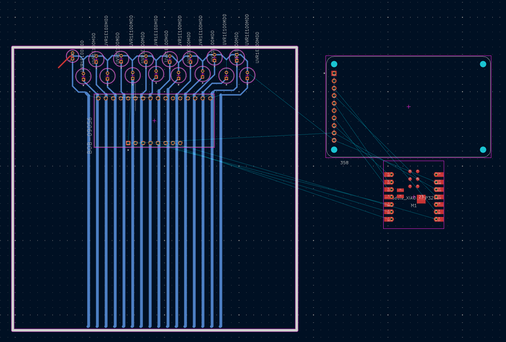Click large pad 23 on the XIAO module
506x342 pixels.
[421, 199]
